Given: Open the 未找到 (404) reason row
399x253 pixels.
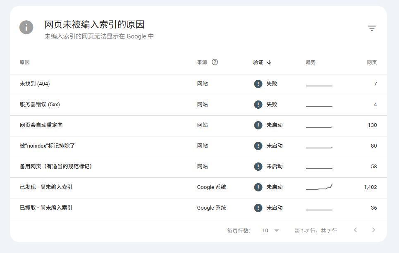Looking at the screenshot, I should (198, 84).
